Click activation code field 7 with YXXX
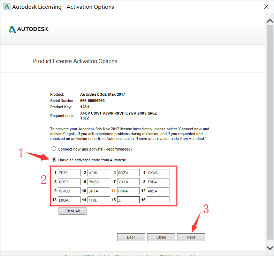274x256 pixels. pos(128,182)
